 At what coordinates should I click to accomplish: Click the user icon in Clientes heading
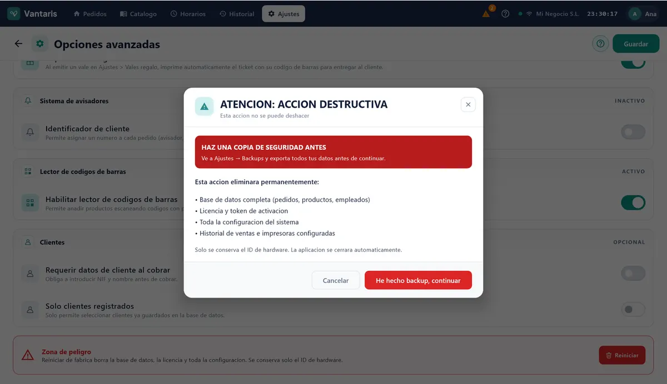(x=28, y=242)
